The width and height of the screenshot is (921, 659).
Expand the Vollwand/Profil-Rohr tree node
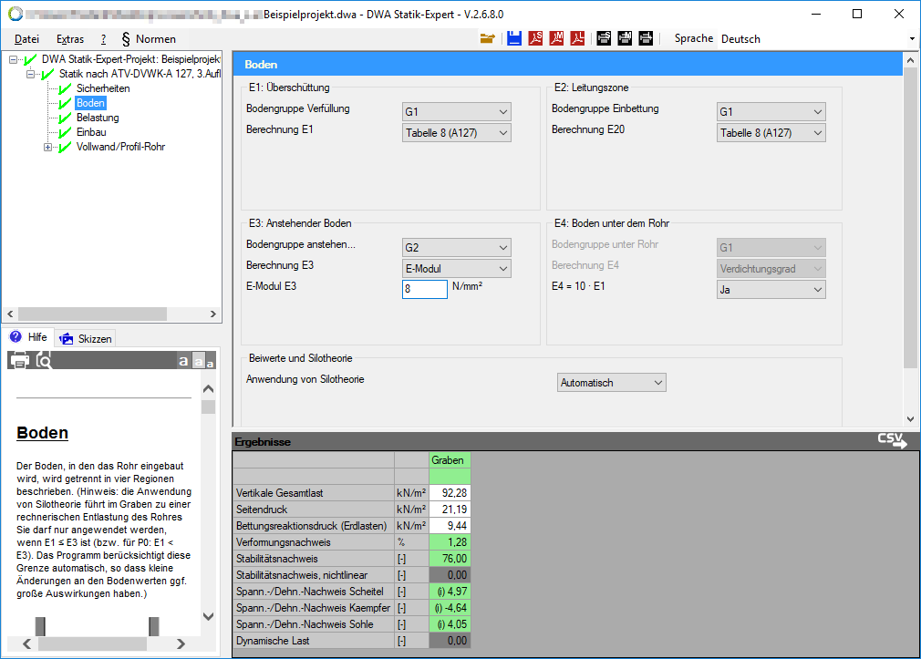[48, 147]
